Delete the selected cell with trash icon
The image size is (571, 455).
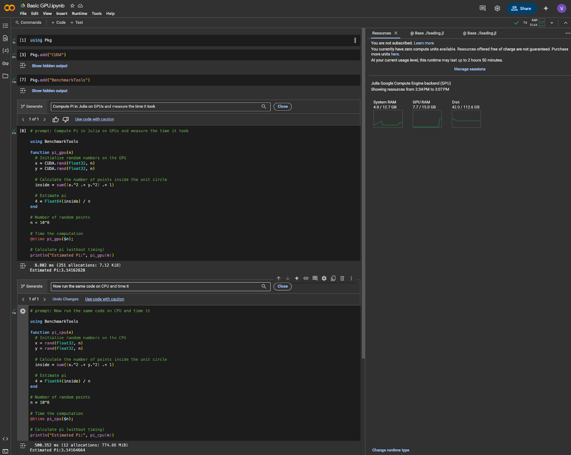342,278
